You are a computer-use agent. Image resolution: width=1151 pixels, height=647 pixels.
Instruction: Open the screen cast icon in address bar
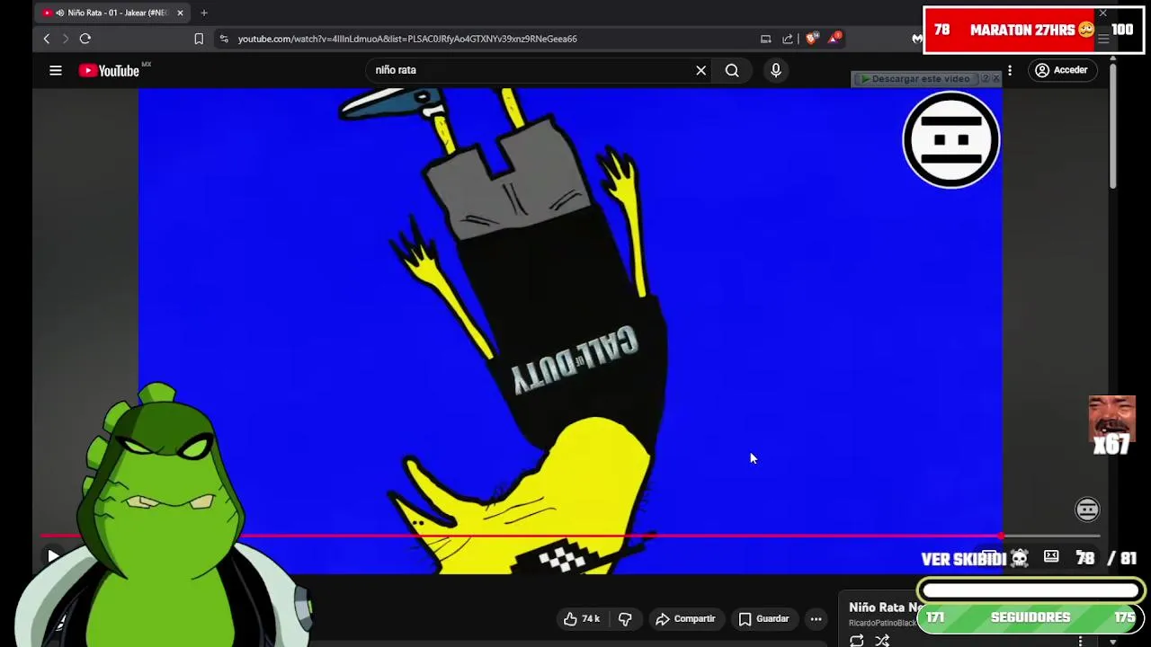point(766,39)
